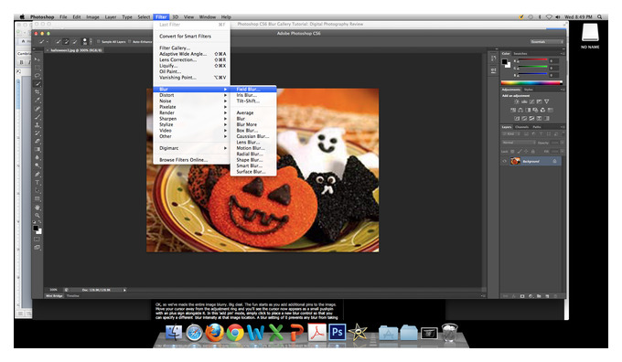Viewport: 622px width, 362px height.
Task: Expand the Digimarc submenu
Action: click(x=191, y=148)
